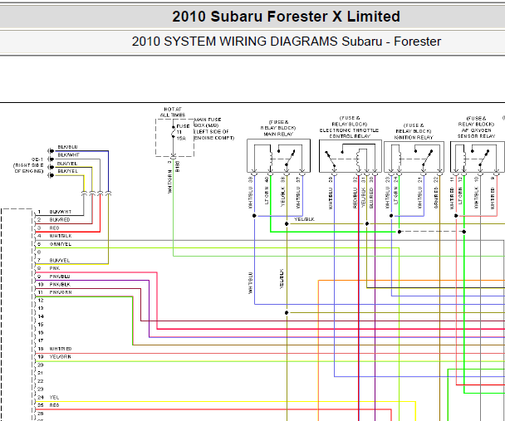Click the 'A/F OXYGEN SENSOR RELAY' label
The width and height of the screenshot is (505, 421).
coord(476,133)
